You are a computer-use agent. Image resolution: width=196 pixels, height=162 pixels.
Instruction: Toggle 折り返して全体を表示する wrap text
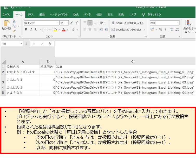point(127,23)
